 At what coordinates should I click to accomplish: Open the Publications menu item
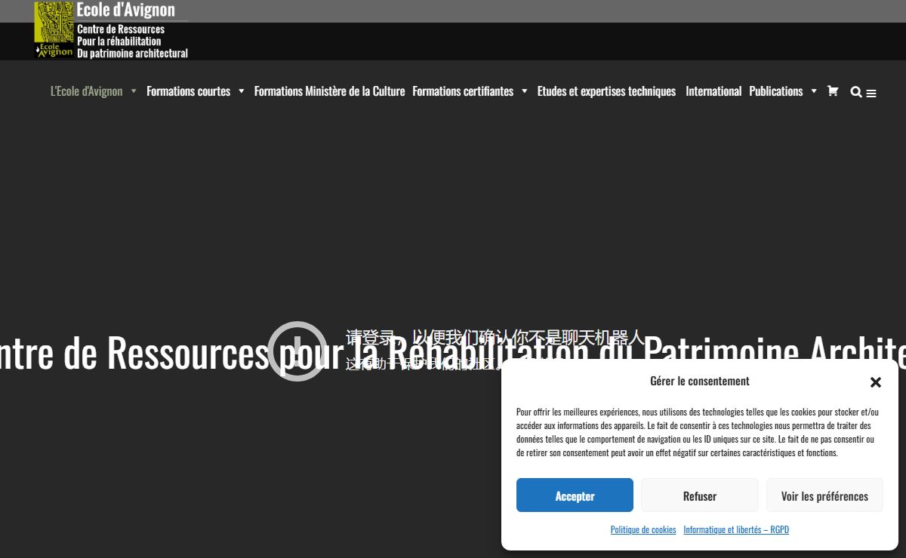tap(775, 91)
